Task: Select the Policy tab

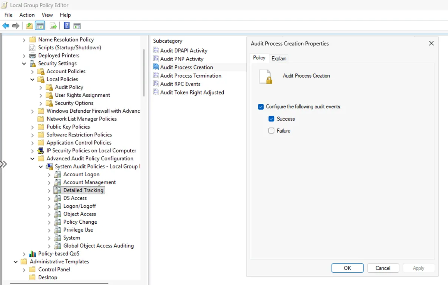Action: pyautogui.click(x=259, y=58)
